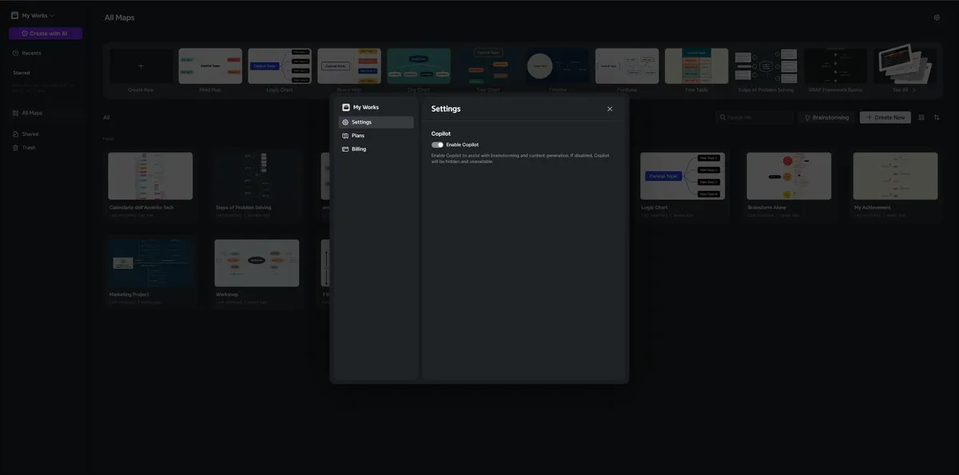Image resolution: width=959 pixels, height=475 pixels.
Task: Open the Brainstorm Alone map
Action: 789,185
